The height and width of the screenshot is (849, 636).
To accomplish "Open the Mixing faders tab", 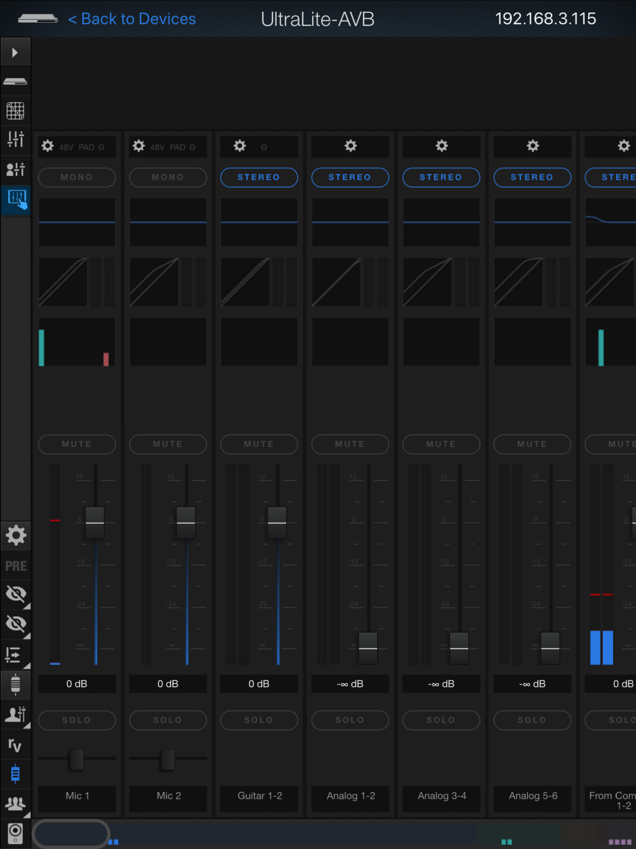I will [15, 140].
